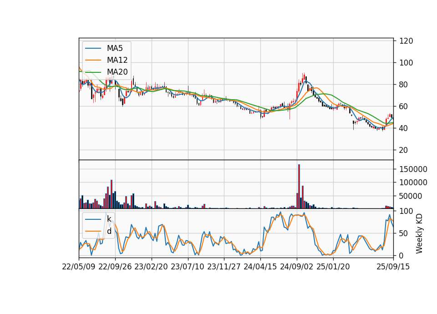This screenshot has width=437, height=314.
Task: Click the MA5 legend label
Action: (x=115, y=48)
